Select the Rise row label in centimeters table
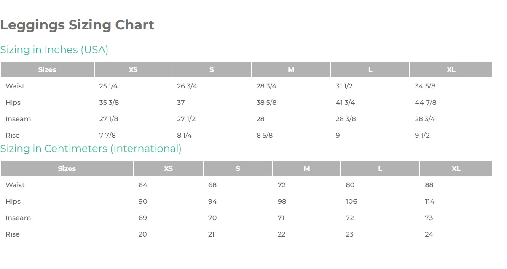 point(13,234)
